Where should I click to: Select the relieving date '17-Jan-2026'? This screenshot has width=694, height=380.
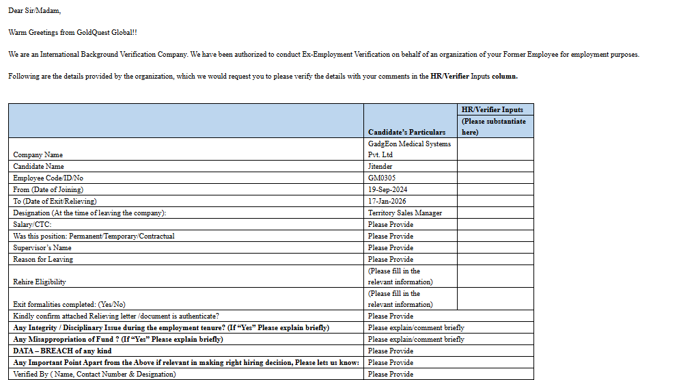[x=387, y=201]
